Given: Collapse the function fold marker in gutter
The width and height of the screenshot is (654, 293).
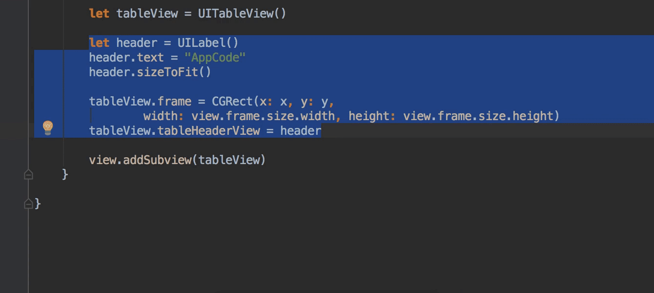Looking at the screenshot, I should [28, 174].
